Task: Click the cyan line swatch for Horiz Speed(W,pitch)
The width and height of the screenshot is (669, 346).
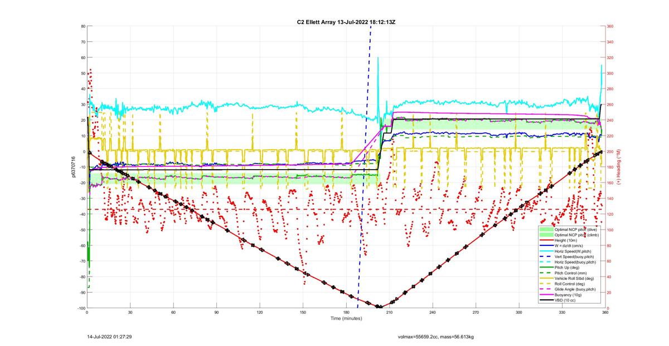Action: [546, 251]
